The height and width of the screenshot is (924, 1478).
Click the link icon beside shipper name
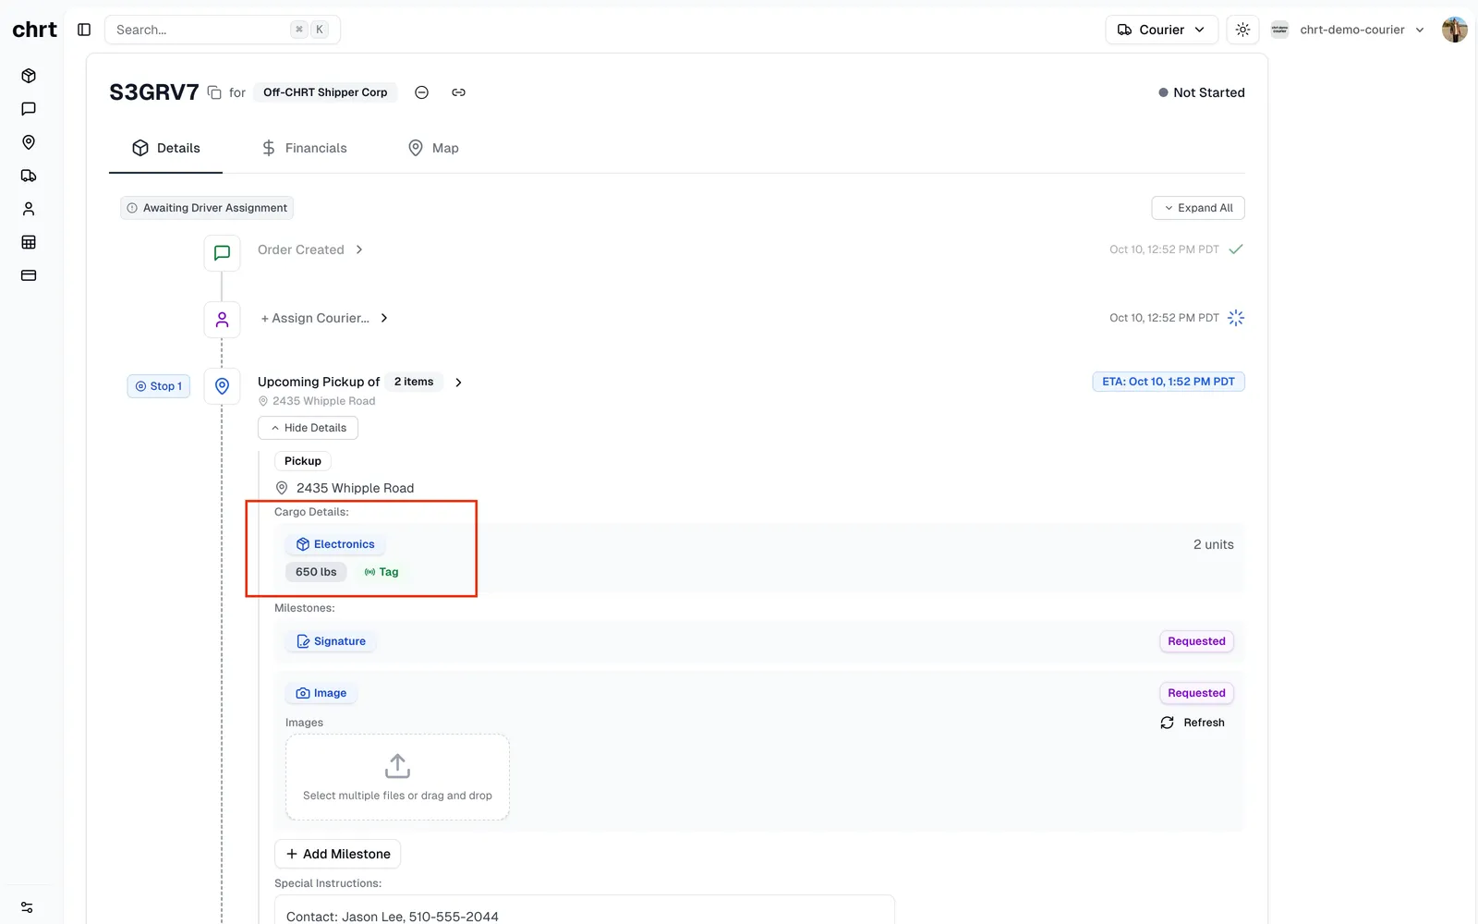click(x=458, y=92)
